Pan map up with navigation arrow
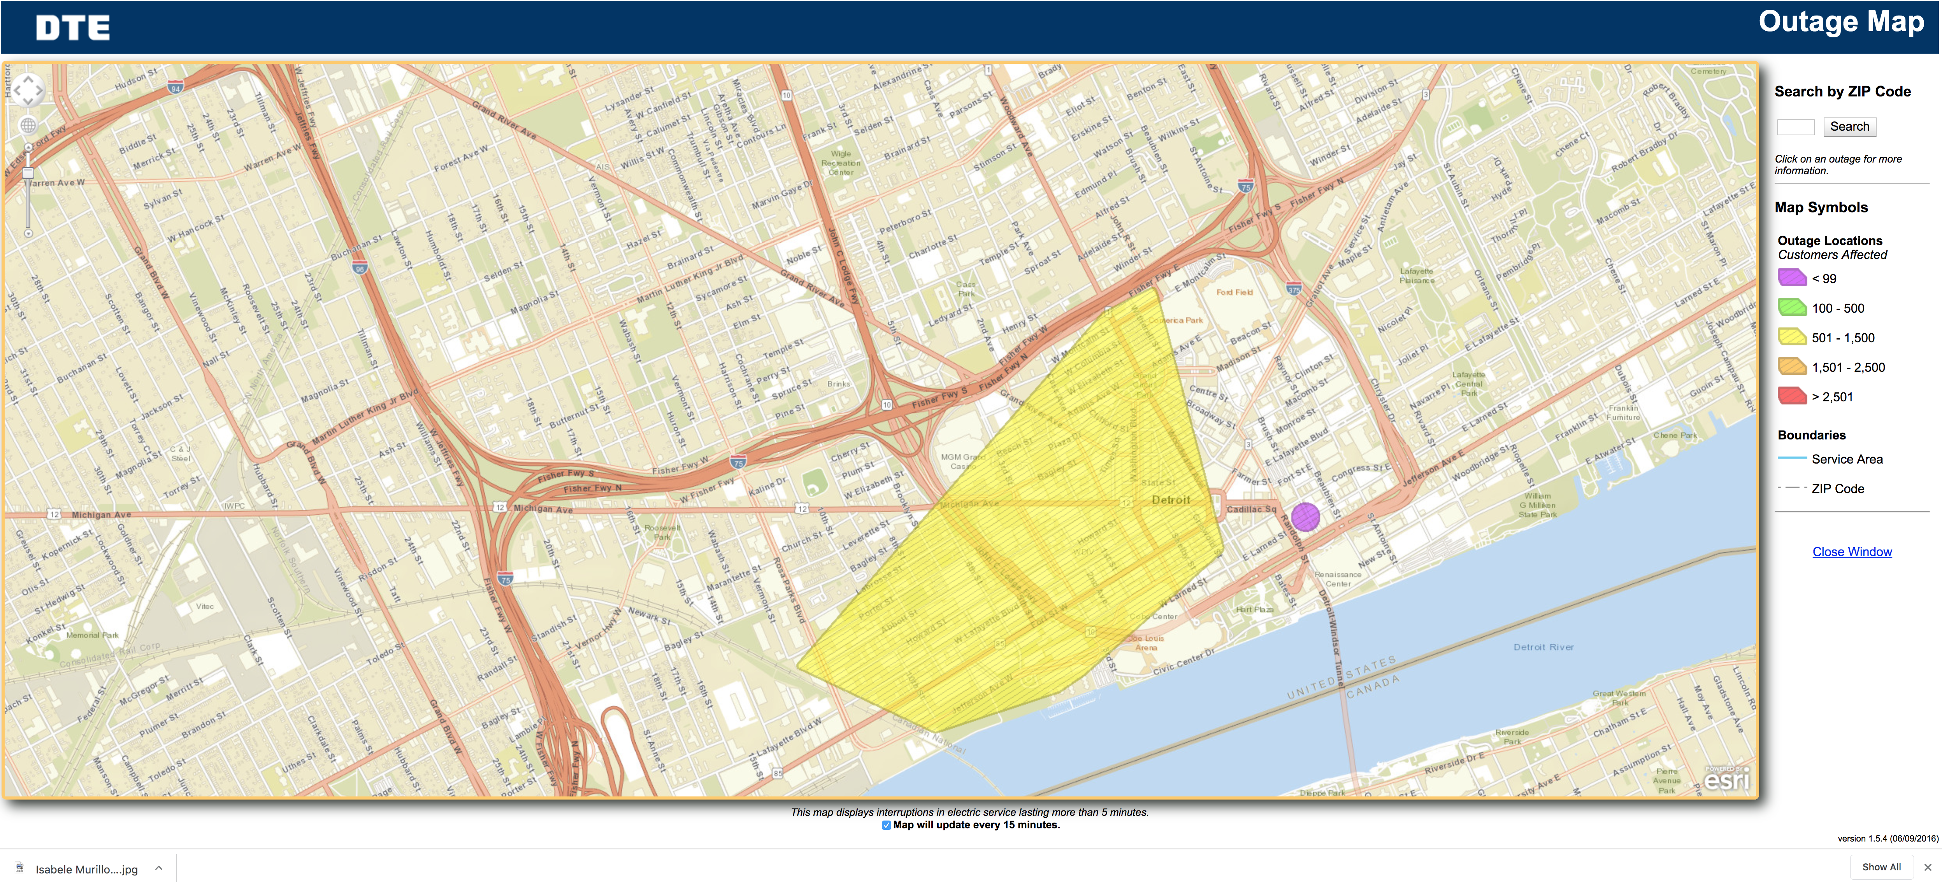 click(x=28, y=79)
